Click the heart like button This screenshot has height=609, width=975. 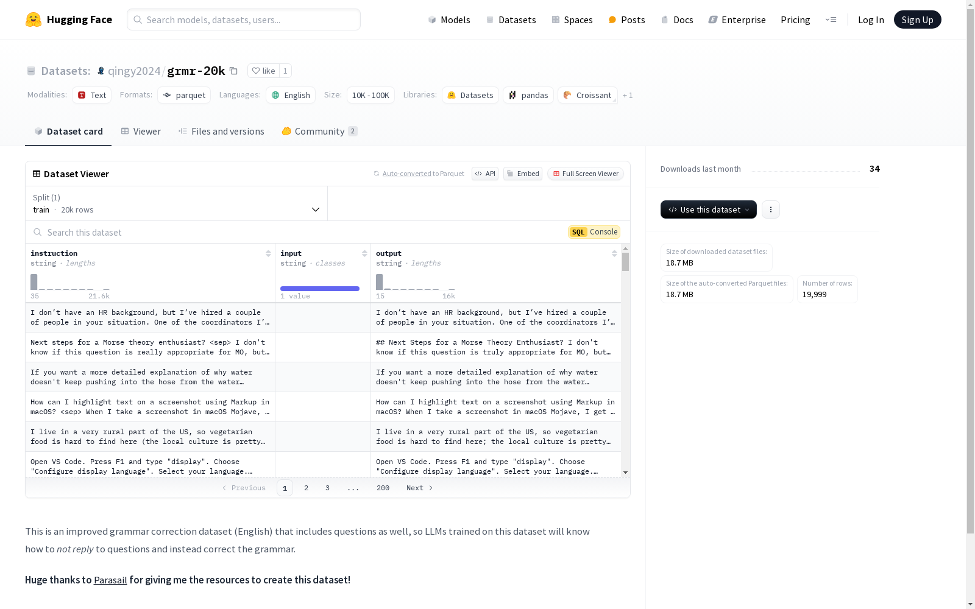click(x=263, y=71)
